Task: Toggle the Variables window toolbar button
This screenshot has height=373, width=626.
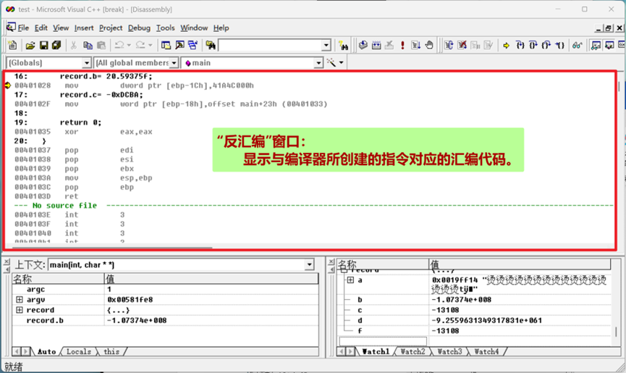Action: 609,45
